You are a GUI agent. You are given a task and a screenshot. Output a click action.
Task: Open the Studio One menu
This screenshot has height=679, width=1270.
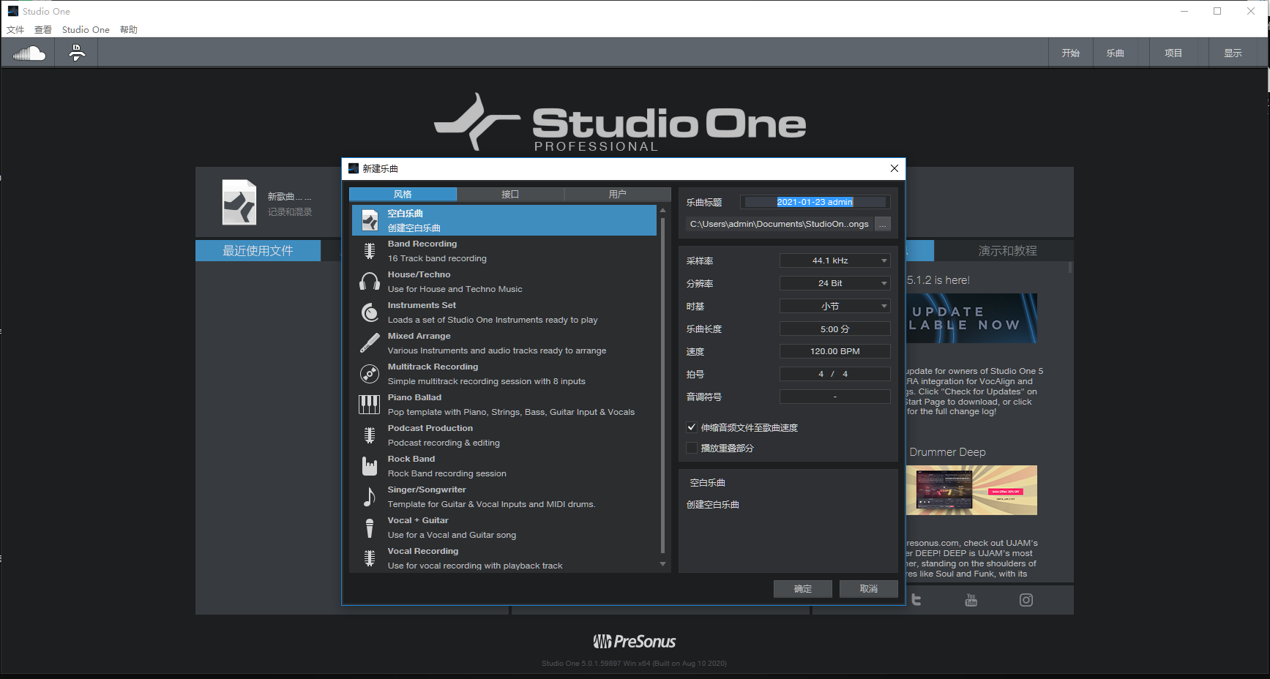[x=86, y=30]
